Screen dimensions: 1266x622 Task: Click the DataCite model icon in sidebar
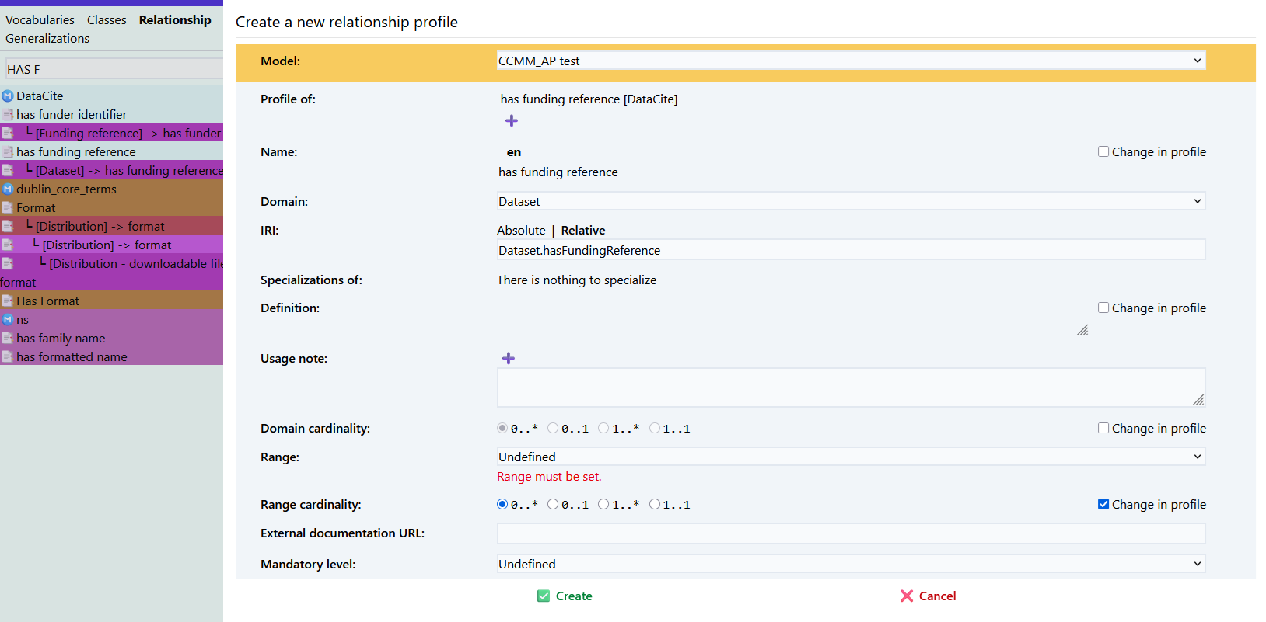(8, 96)
